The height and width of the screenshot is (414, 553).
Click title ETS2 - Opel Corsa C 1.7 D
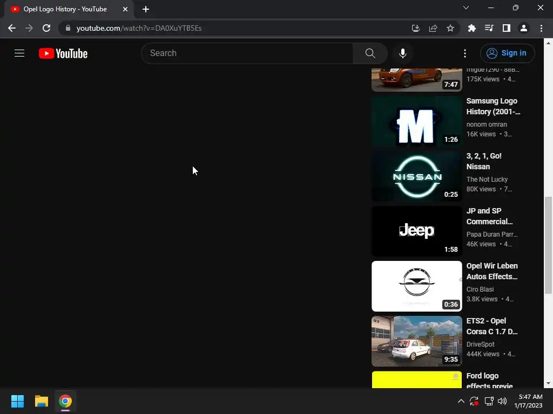click(x=492, y=326)
